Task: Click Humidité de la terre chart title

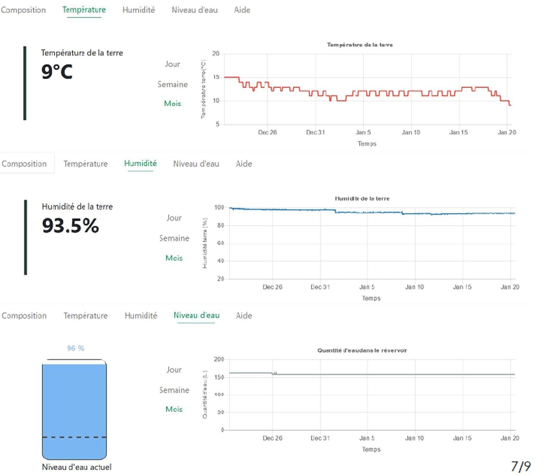Action: coord(362,198)
